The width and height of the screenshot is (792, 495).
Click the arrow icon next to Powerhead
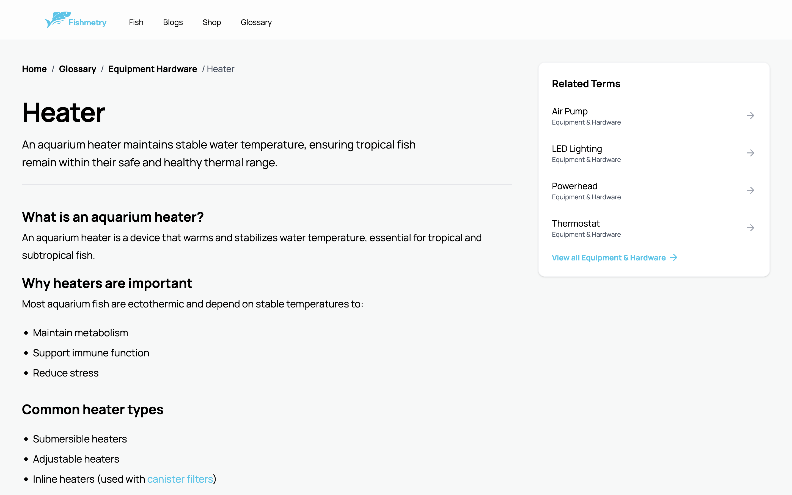pyautogui.click(x=751, y=190)
